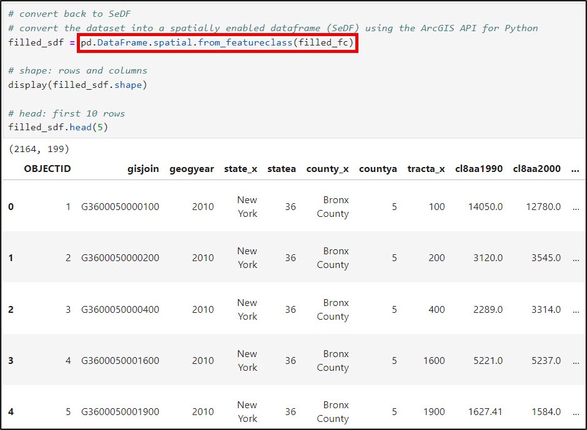Click the long SeDF ArcGIS API comment line

tap(273, 29)
